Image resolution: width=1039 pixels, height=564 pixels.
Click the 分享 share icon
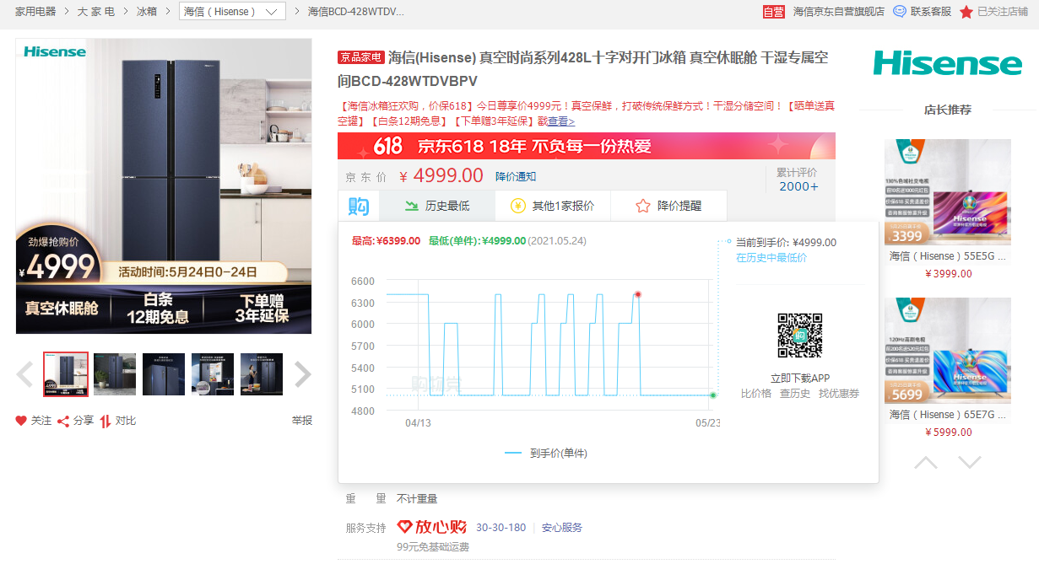[x=63, y=421]
